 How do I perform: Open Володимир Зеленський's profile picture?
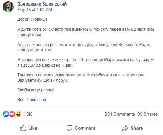pyautogui.click(x=8, y=7)
